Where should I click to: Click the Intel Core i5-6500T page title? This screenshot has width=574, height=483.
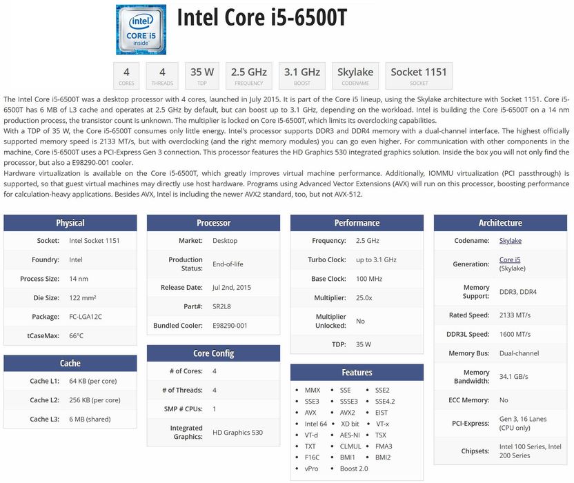261,17
